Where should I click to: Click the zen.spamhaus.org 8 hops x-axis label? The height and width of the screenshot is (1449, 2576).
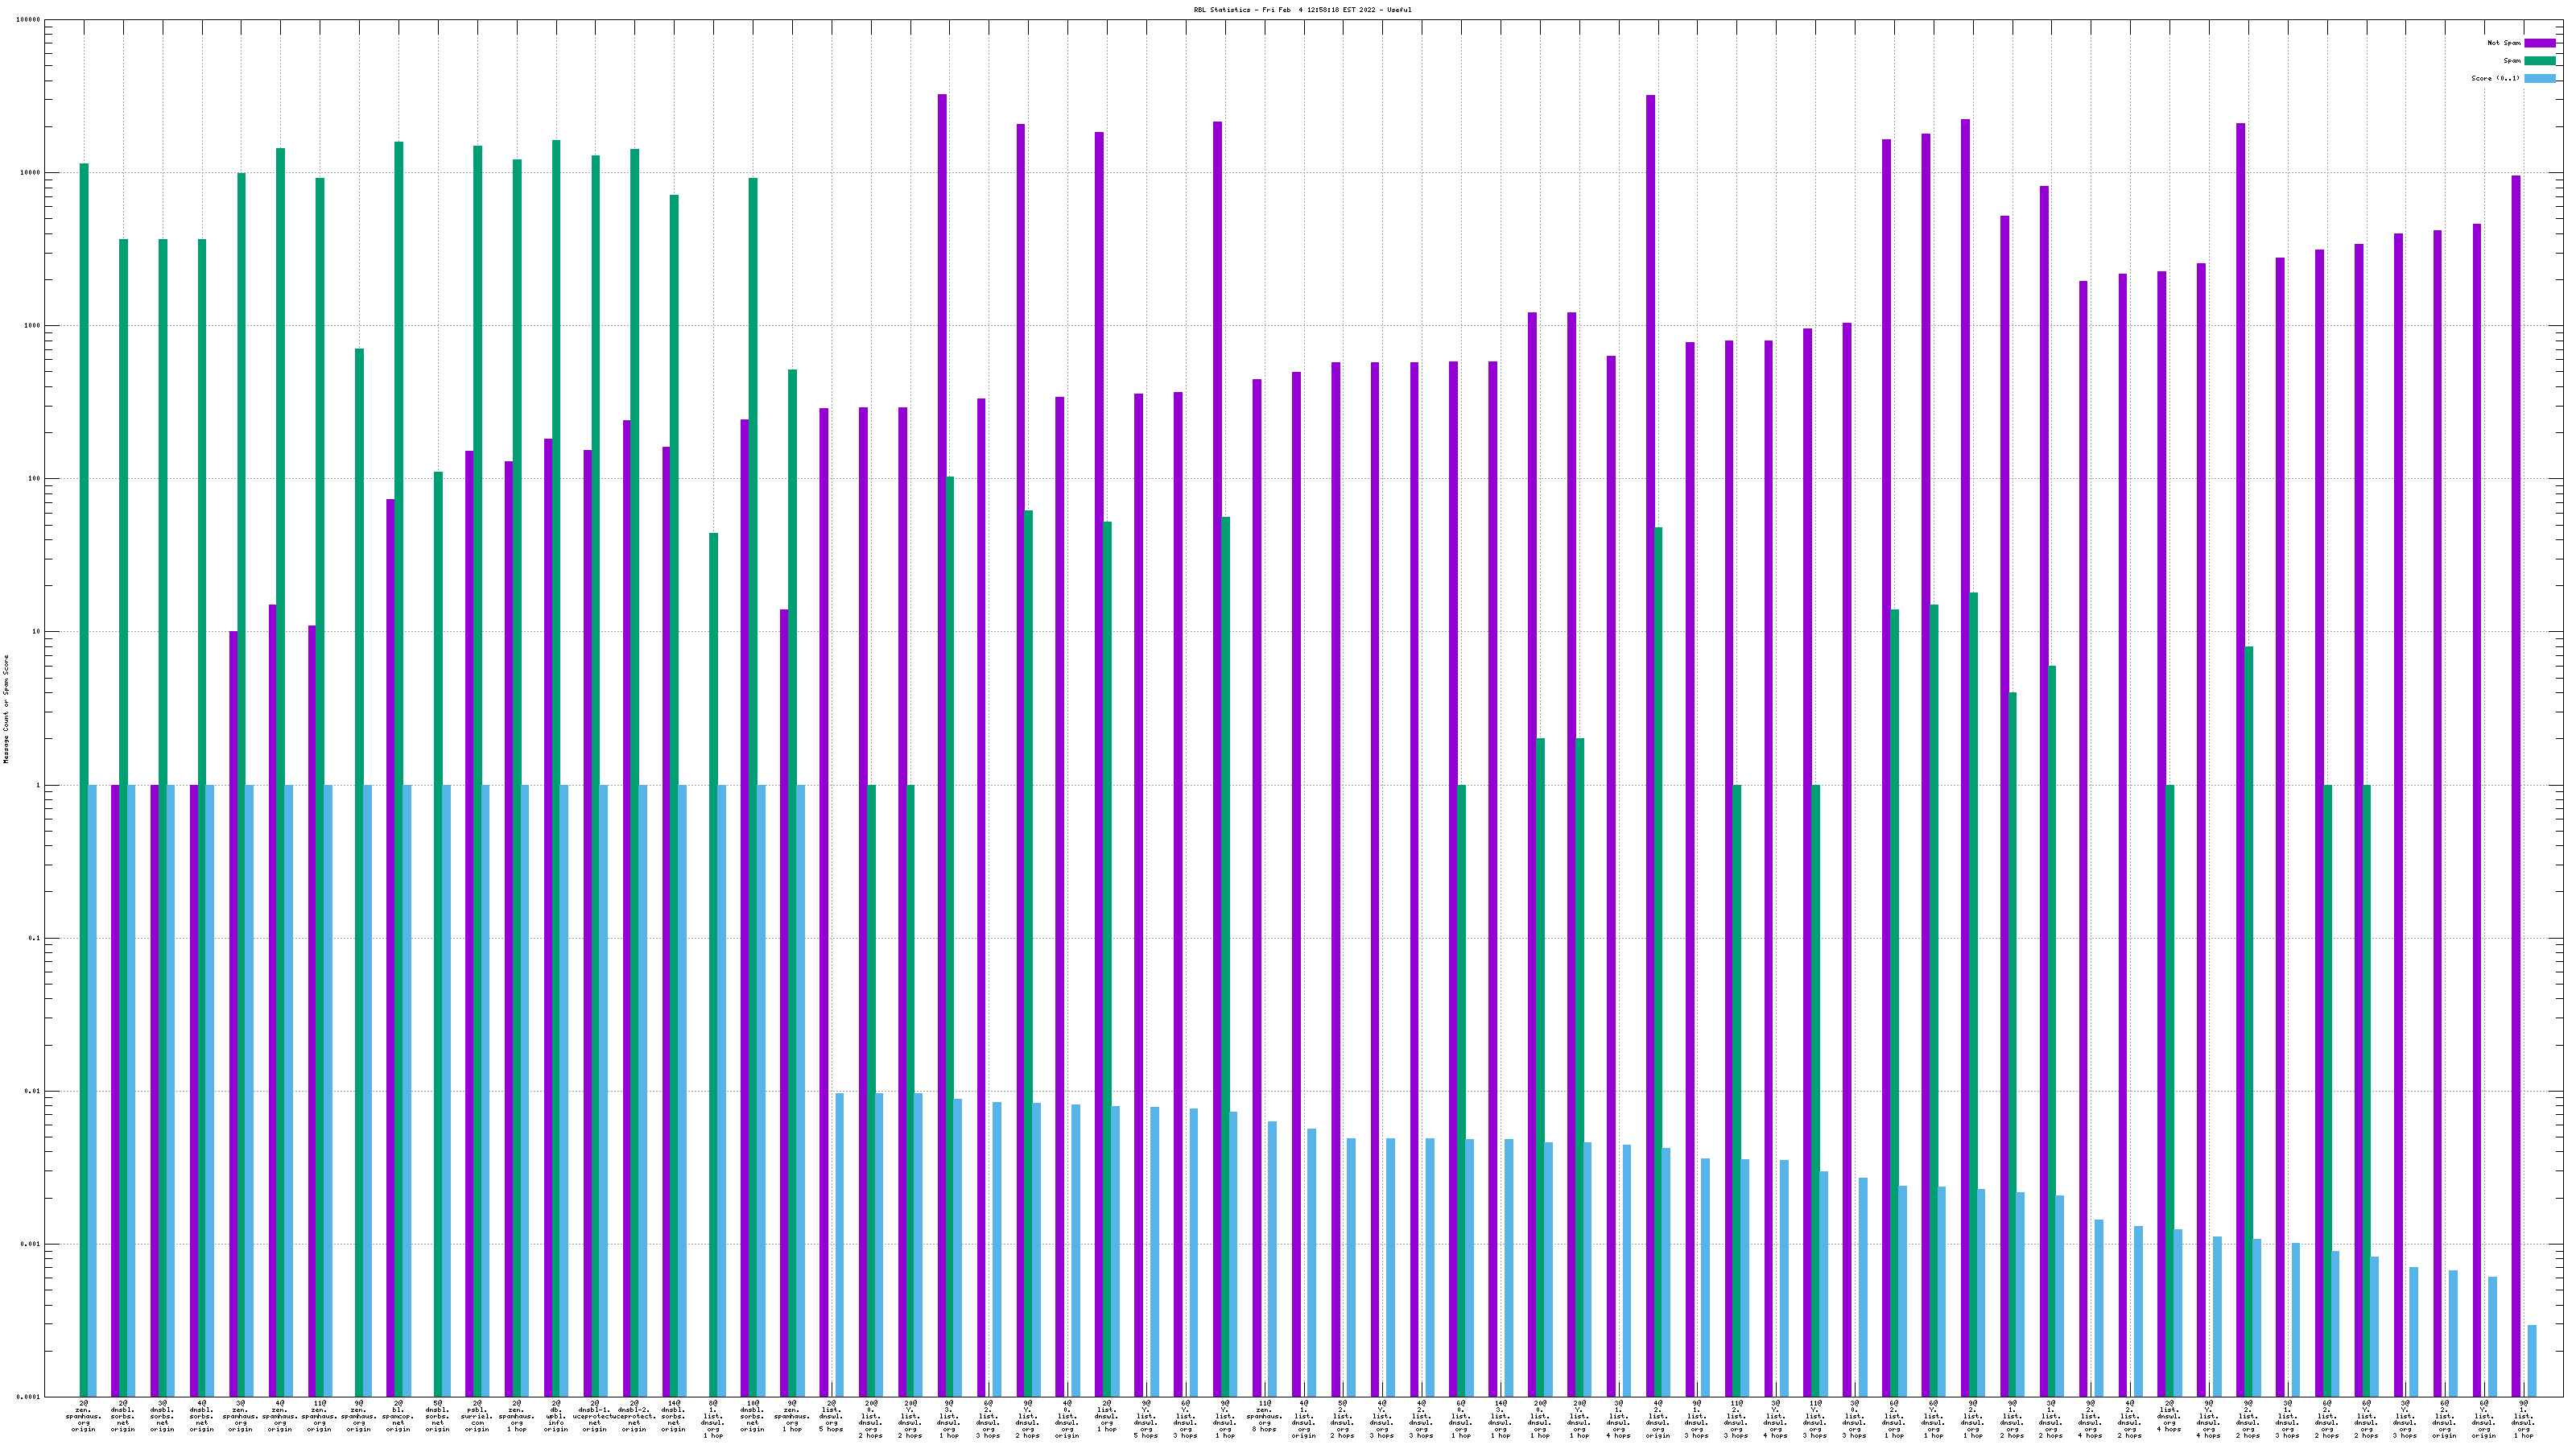[1264, 1416]
